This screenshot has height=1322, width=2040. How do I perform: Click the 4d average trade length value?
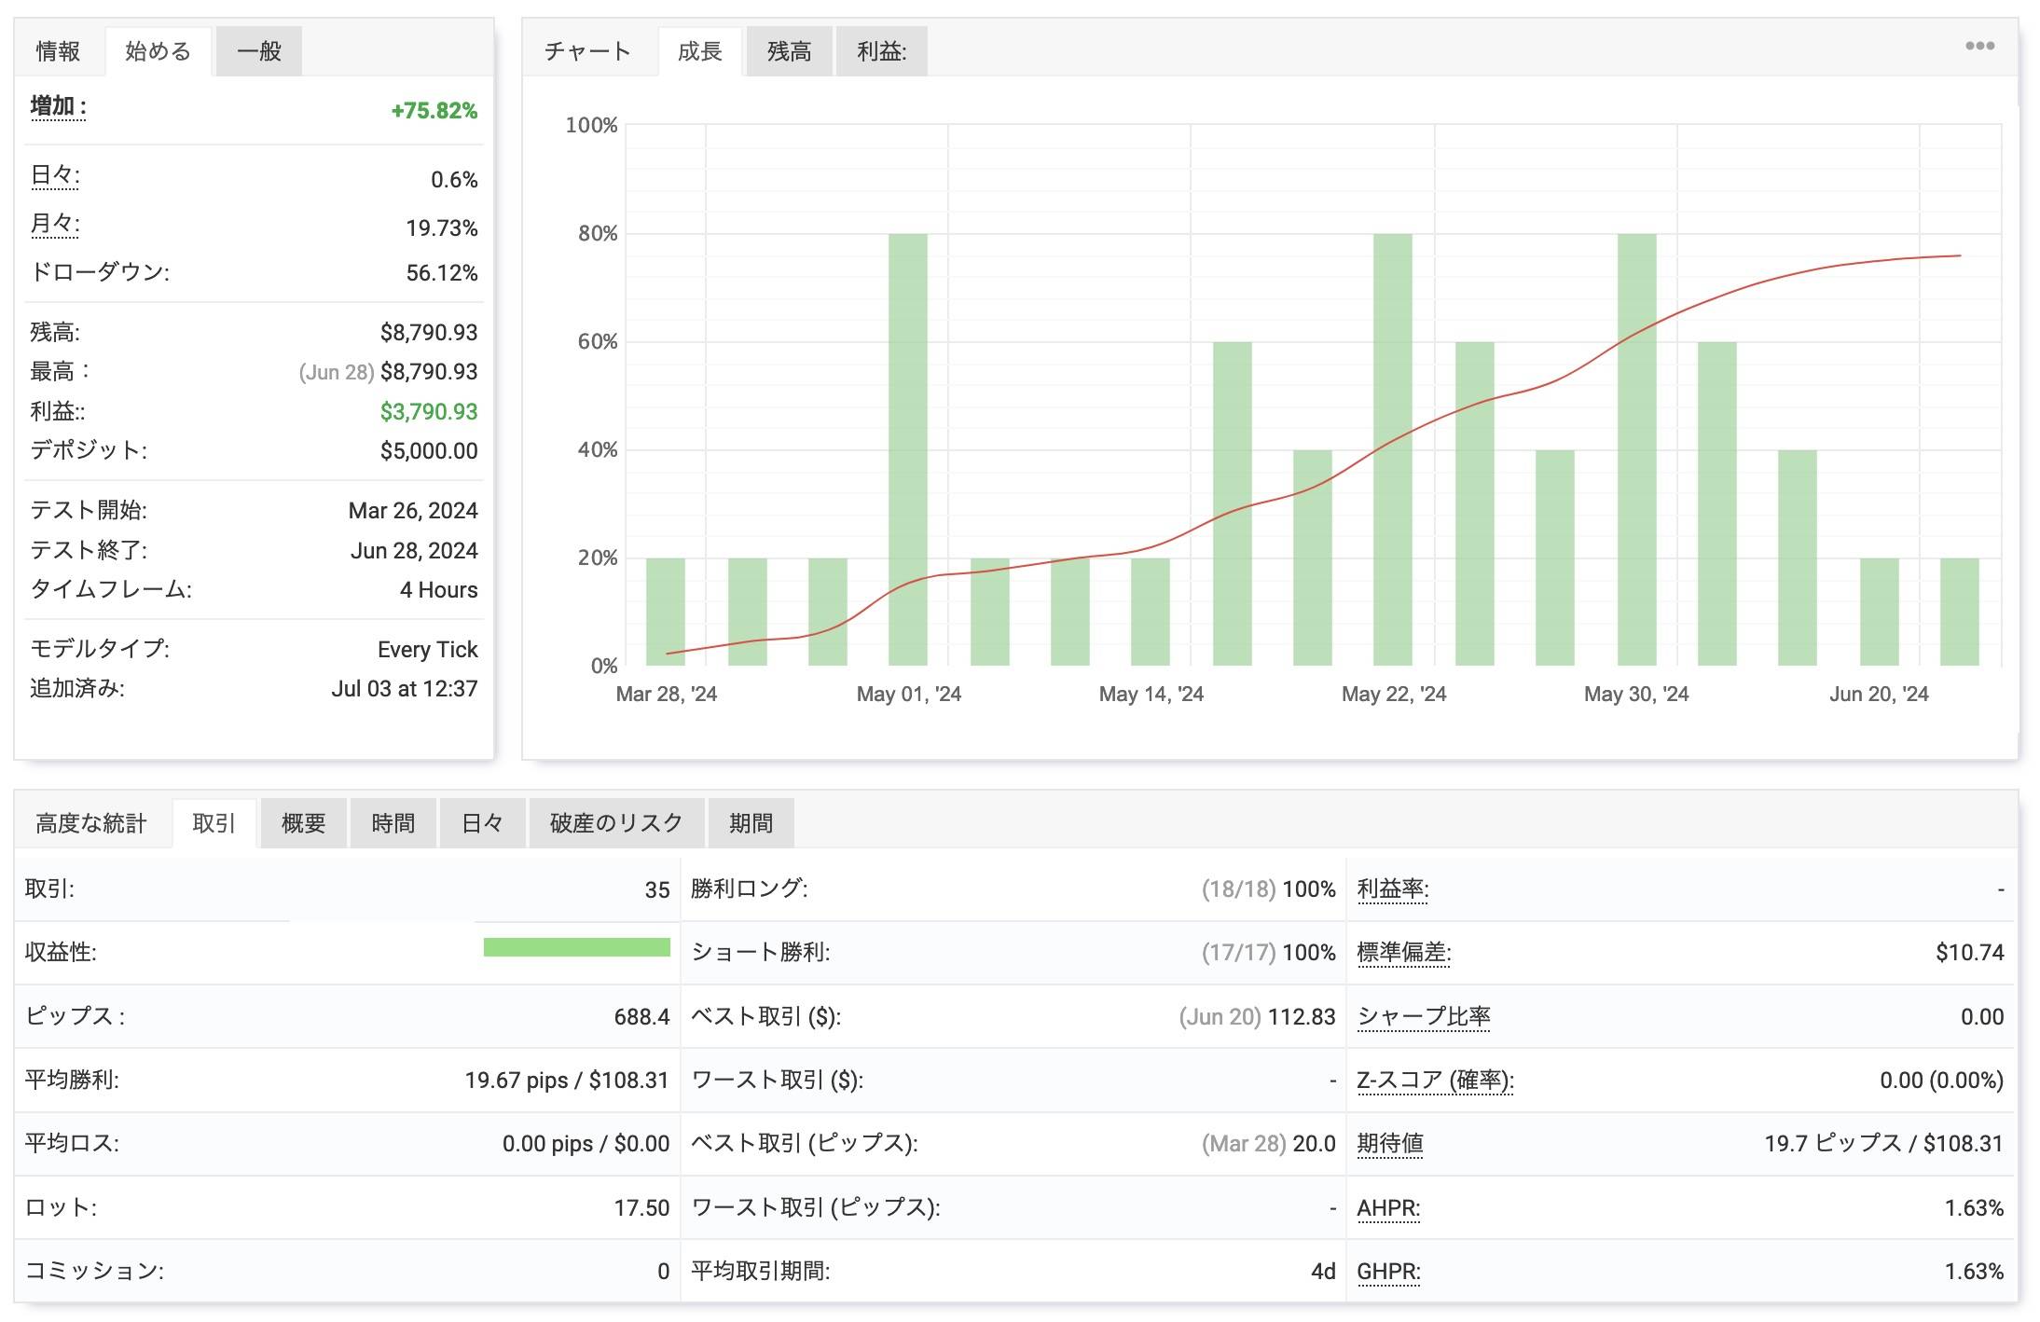[x=1323, y=1272]
